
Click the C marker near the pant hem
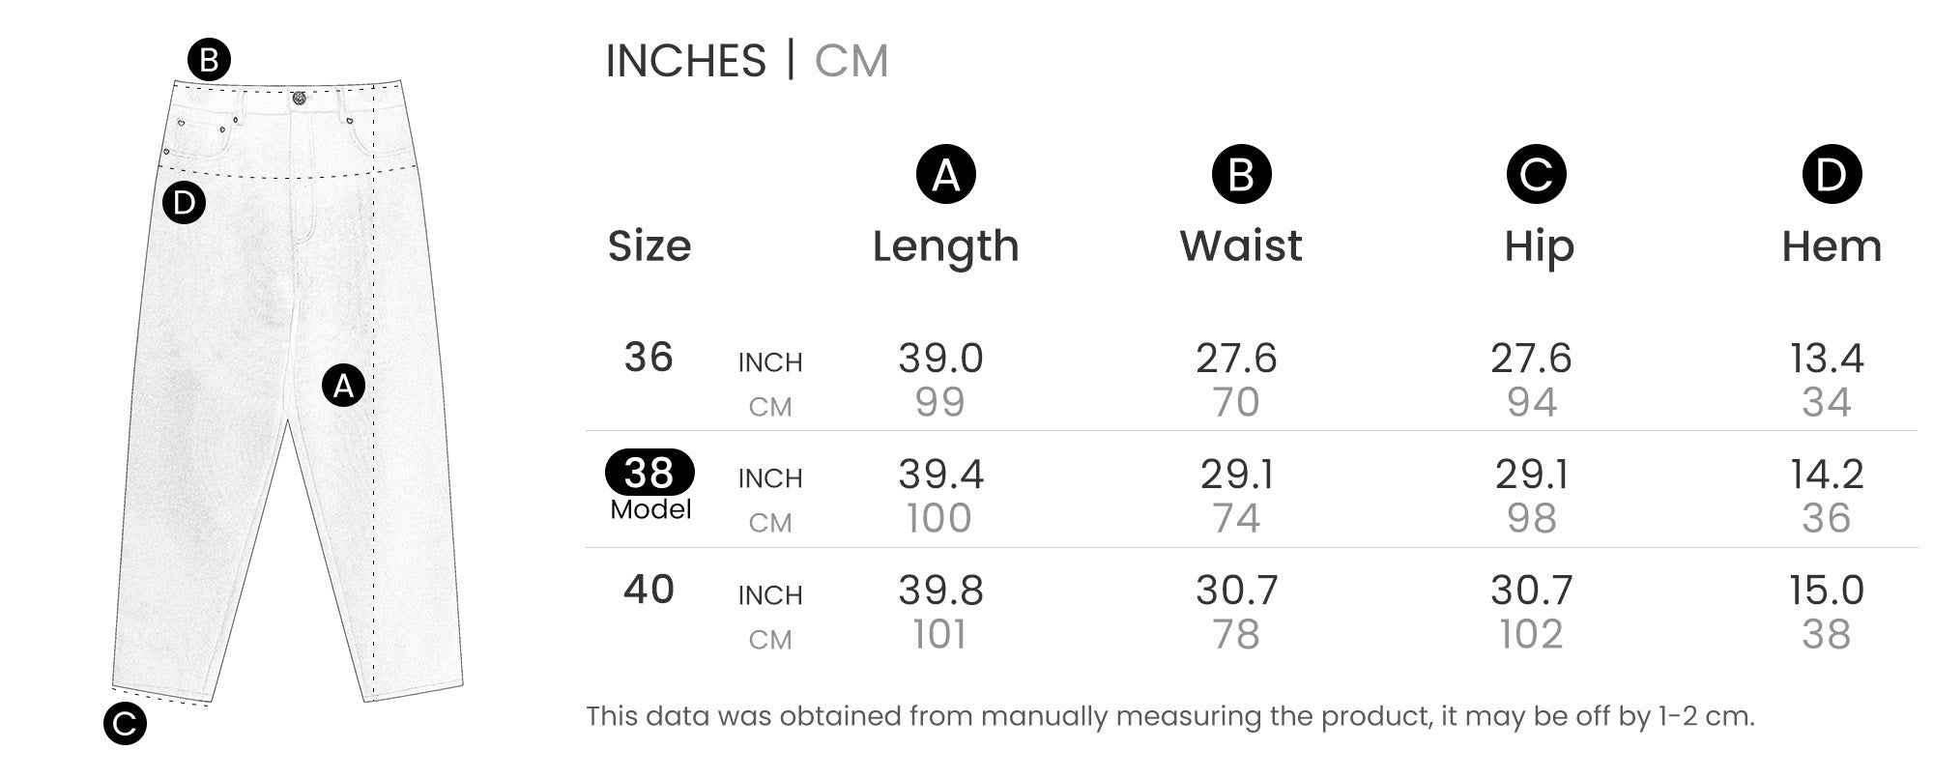click(x=125, y=724)
